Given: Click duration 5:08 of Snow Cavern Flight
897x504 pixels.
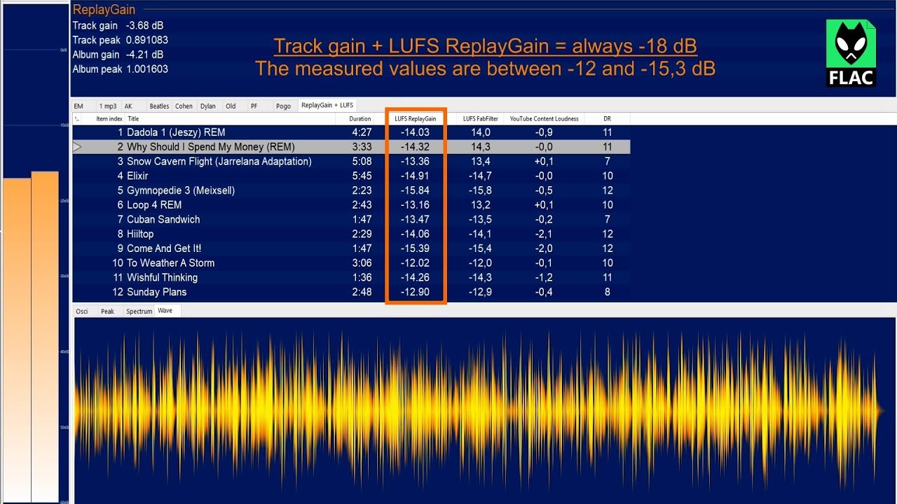Looking at the screenshot, I should pyautogui.click(x=362, y=162).
